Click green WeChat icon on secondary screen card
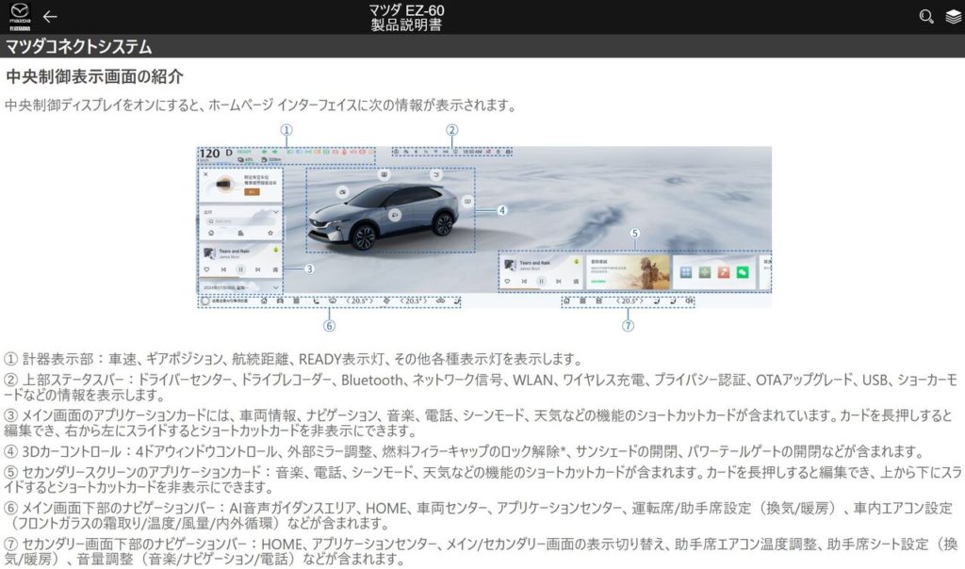The width and height of the screenshot is (965, 569). click(743, 272)
